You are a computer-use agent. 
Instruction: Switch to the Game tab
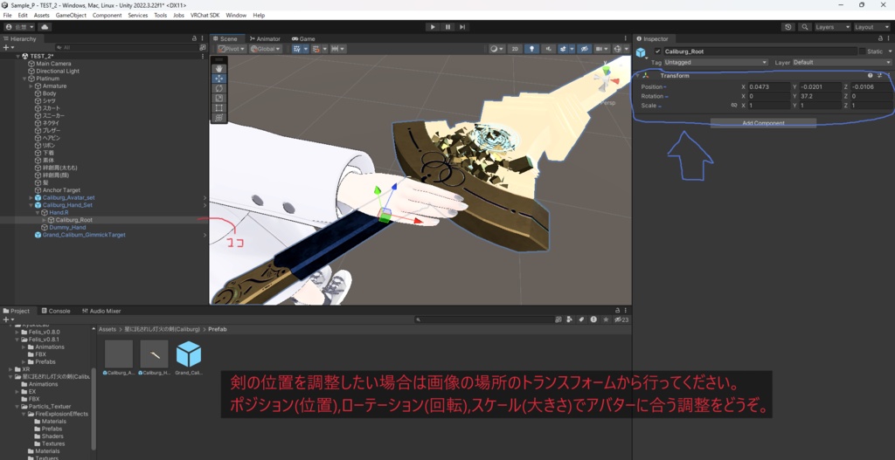(x=303, y=38)
